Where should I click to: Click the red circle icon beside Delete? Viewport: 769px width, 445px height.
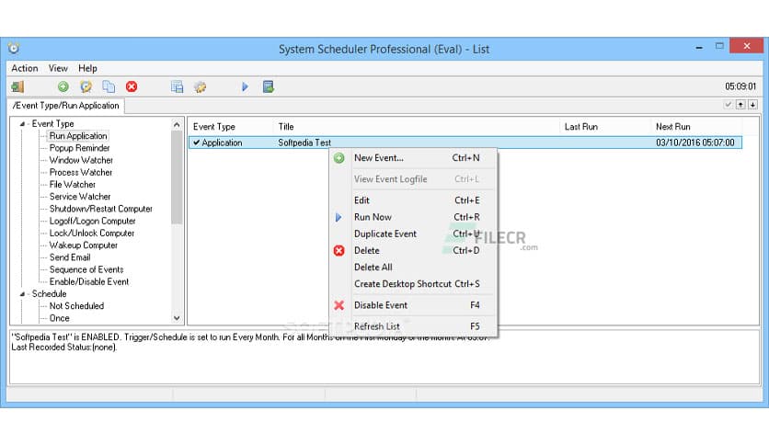click(339, 250)
